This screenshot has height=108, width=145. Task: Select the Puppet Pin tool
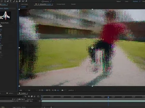[26, 1]
